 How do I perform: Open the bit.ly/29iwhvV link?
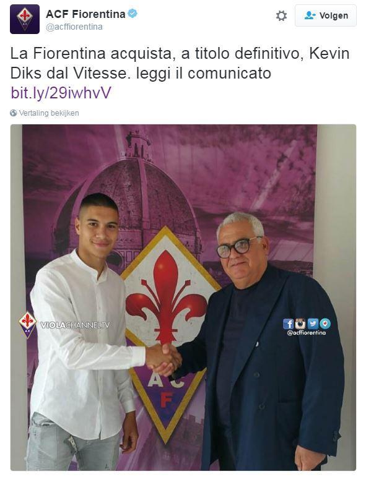(61, 93)
